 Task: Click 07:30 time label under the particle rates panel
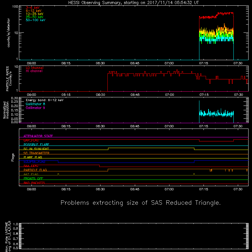point(238,95)
